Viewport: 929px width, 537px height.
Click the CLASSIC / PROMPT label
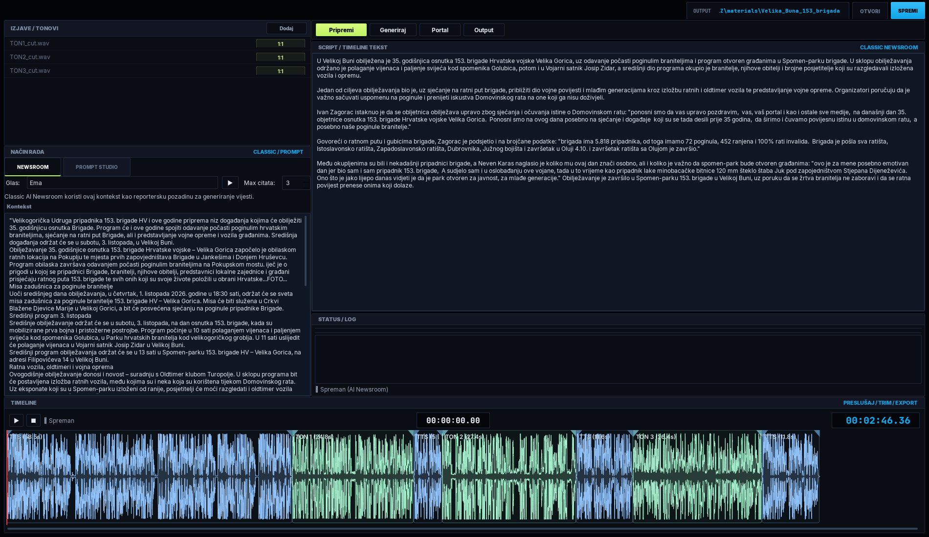pyautogui.click(x=278, y=152)
